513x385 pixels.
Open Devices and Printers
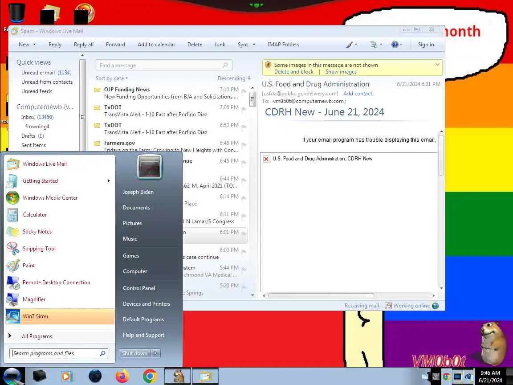146,304
